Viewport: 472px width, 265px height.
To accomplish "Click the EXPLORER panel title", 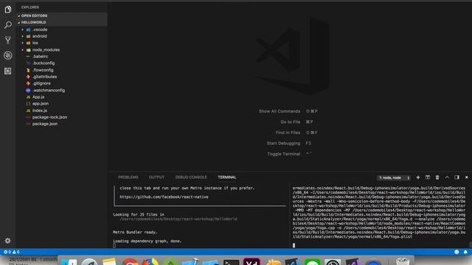I will click(29, 7).
